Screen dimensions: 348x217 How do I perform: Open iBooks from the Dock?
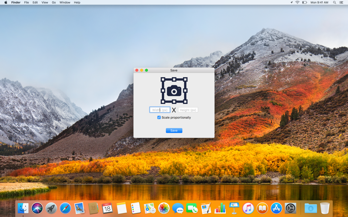tap(262, 208)
